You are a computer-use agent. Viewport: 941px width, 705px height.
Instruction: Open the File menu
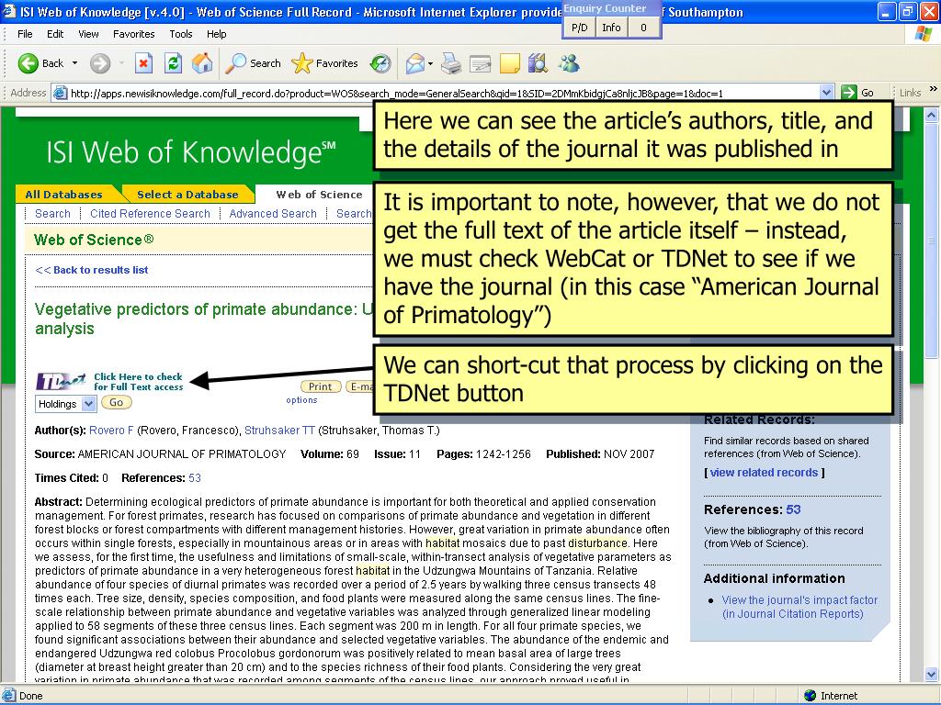[x=25, y=34]
